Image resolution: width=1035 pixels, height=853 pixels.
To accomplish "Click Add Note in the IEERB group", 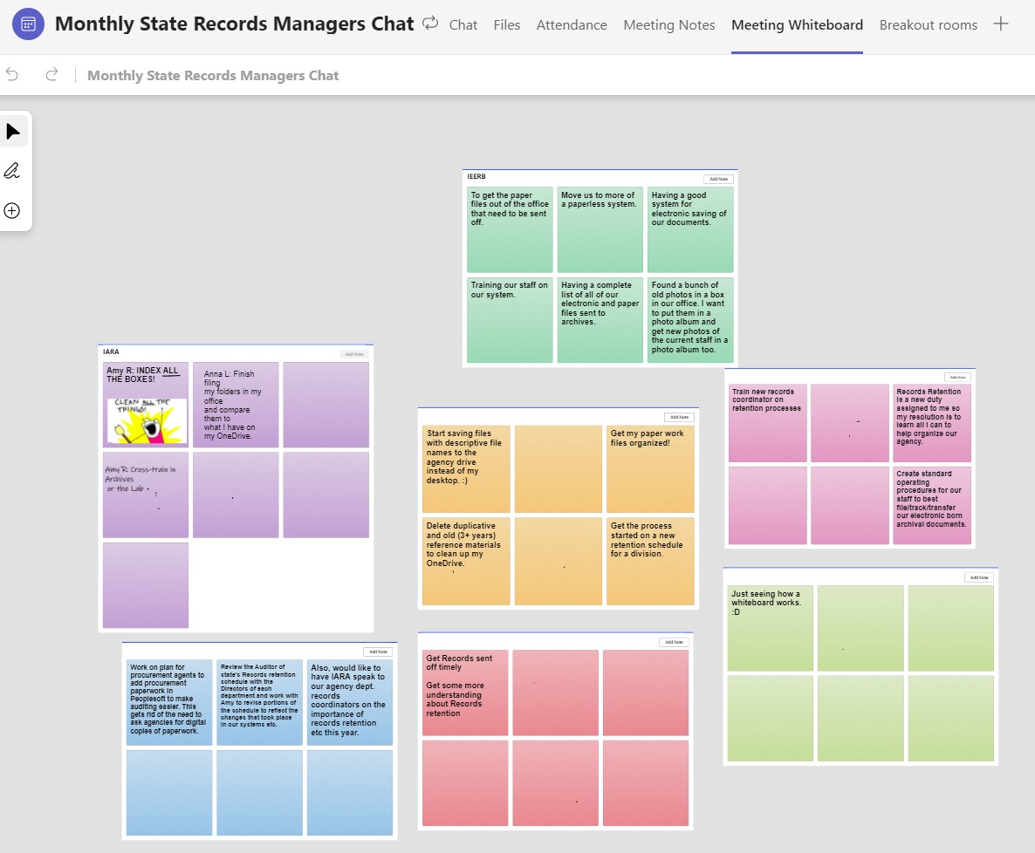I will [718, 179].
